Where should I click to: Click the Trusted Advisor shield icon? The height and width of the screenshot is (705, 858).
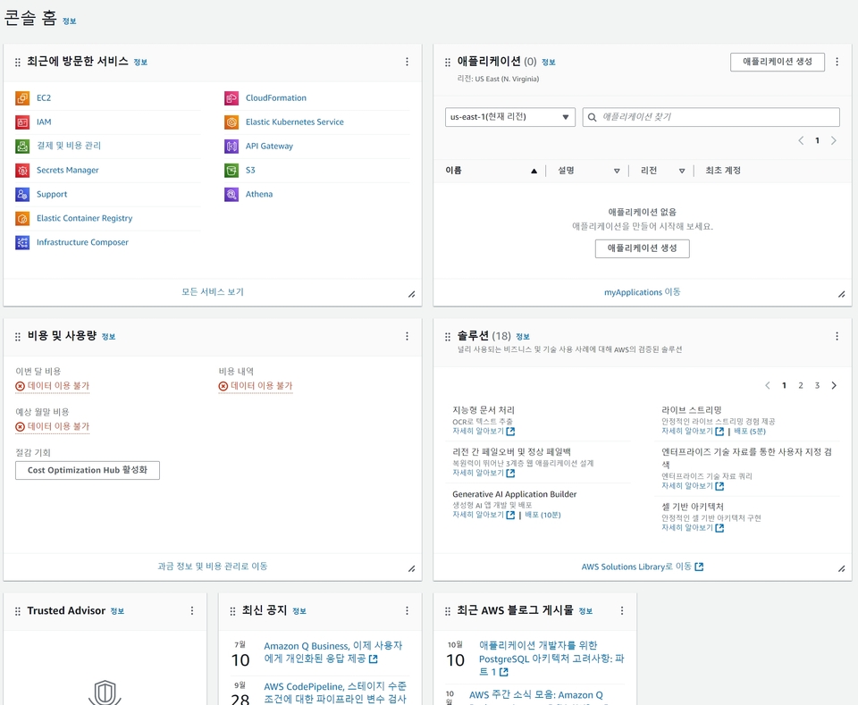[x=105, y=692]
